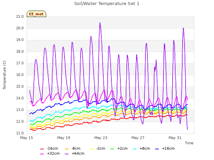Click the cyan +8cm legend swatch
Image resolution: width=214 pixels, height=160 pixels.
[x=134, y=149]
